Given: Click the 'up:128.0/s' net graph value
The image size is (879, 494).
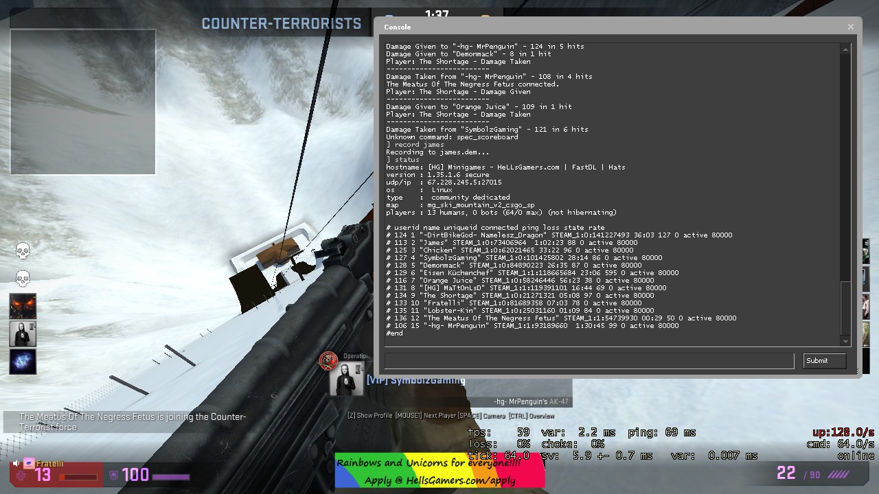Looking at the screenshot, I should coord(843,432).
